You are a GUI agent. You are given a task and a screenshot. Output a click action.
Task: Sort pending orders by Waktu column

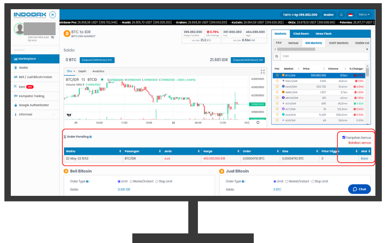point(93,151)
